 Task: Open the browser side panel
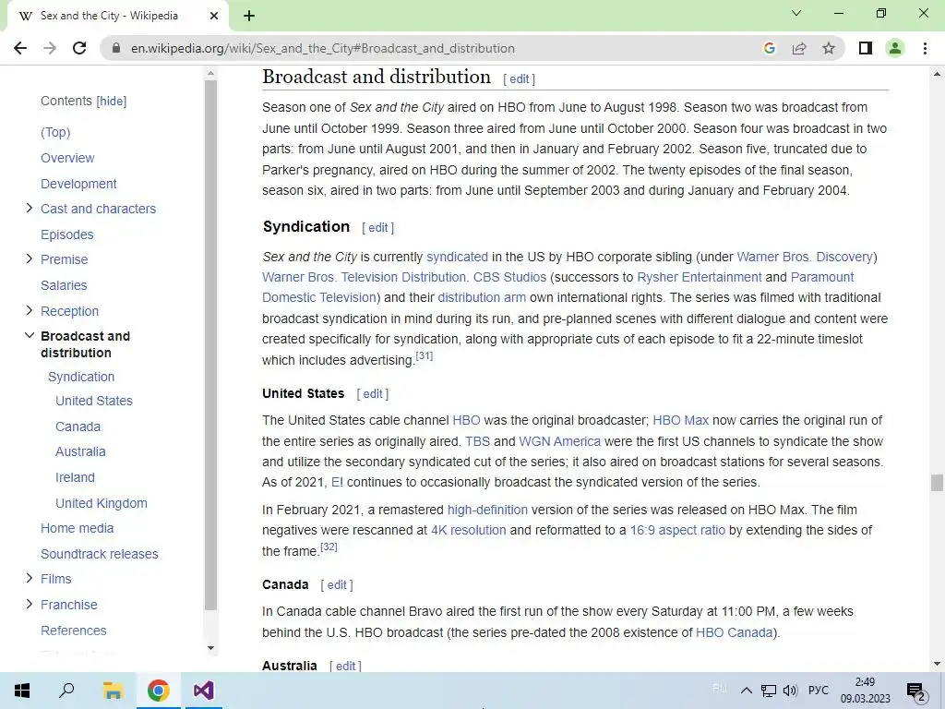pos(866,48)
